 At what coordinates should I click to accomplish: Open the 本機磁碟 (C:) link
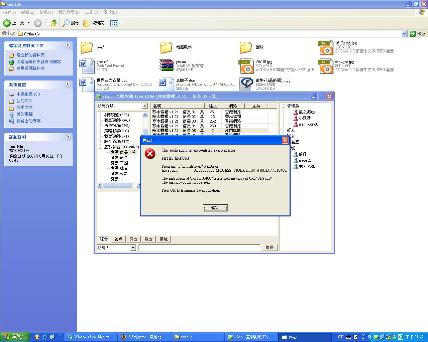[28, 94]
